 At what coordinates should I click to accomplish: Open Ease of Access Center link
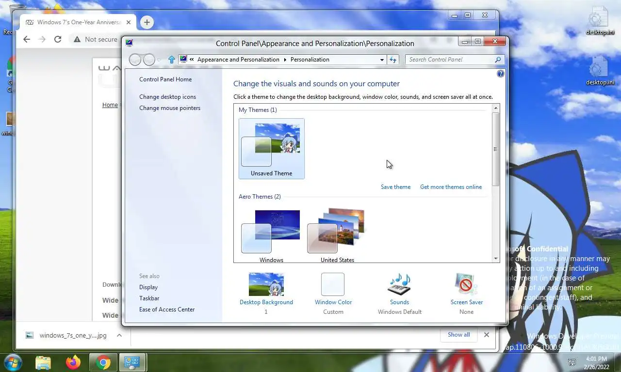167,310
